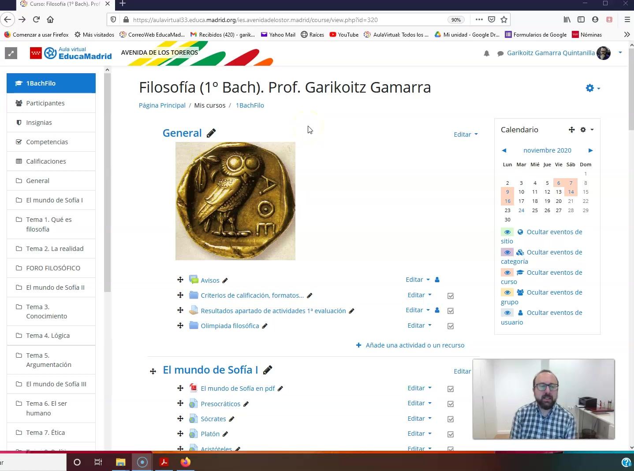This screenshot has width=634, height=471.
Task: Toggle completion checkbox for Olimpiada filosófica
Action: click(451, 326)
